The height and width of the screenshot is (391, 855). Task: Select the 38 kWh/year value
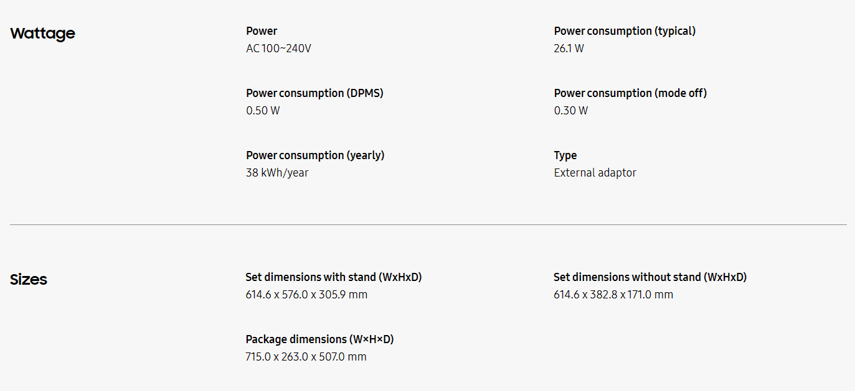pos(277,173)
